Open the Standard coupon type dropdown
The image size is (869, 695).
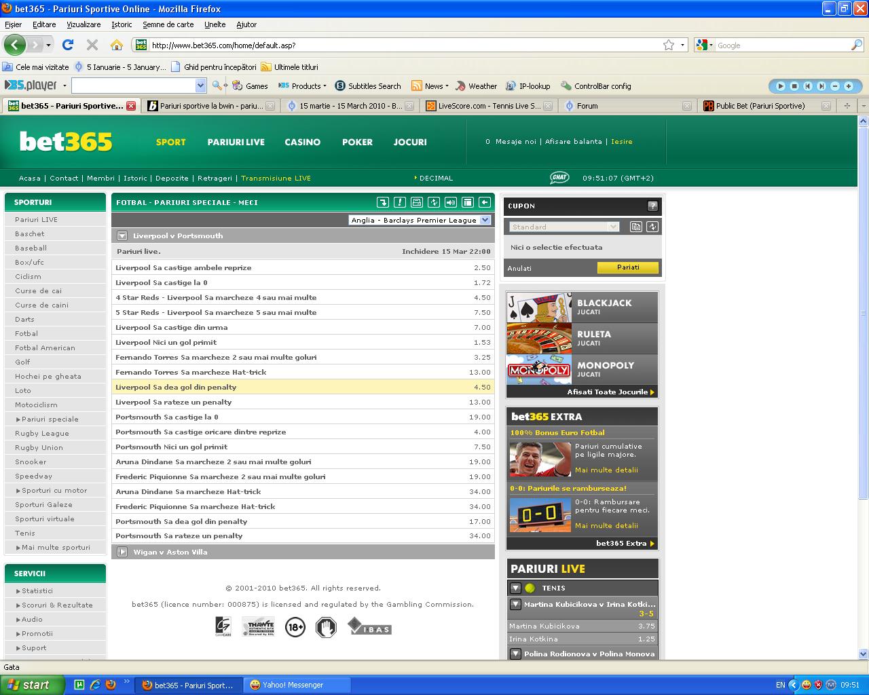click(x=564, y=227)
